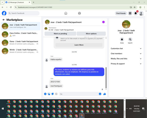The image size is (147, 118).
Task: Open a new browser tab
Action: click(34, 2)
